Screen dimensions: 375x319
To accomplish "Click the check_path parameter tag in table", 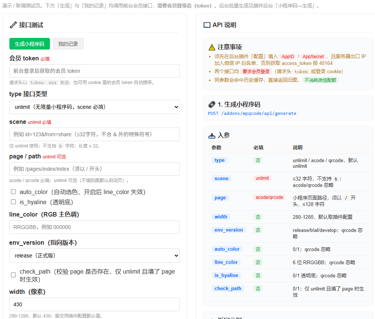I will 228,288.
